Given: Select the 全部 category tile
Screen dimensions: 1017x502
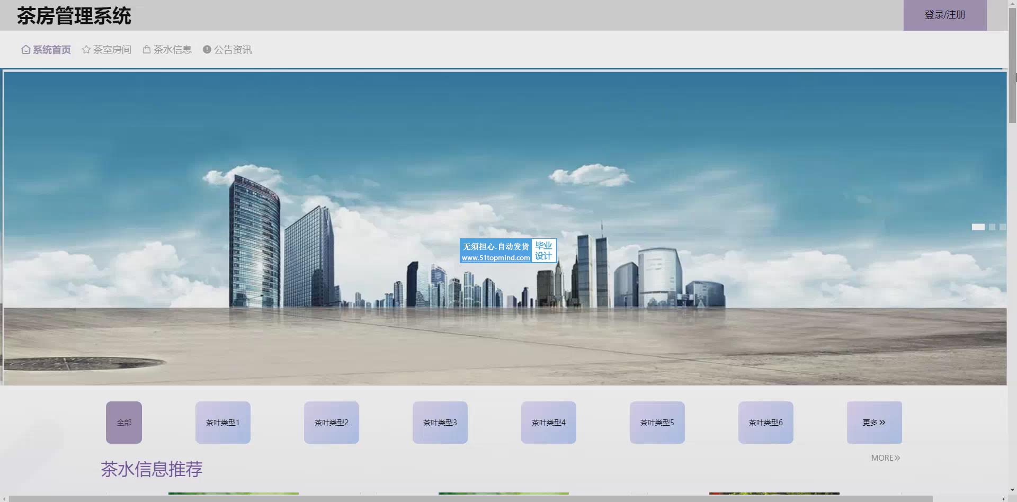Looking at the screenshot, I should click(x=124, y=423).
